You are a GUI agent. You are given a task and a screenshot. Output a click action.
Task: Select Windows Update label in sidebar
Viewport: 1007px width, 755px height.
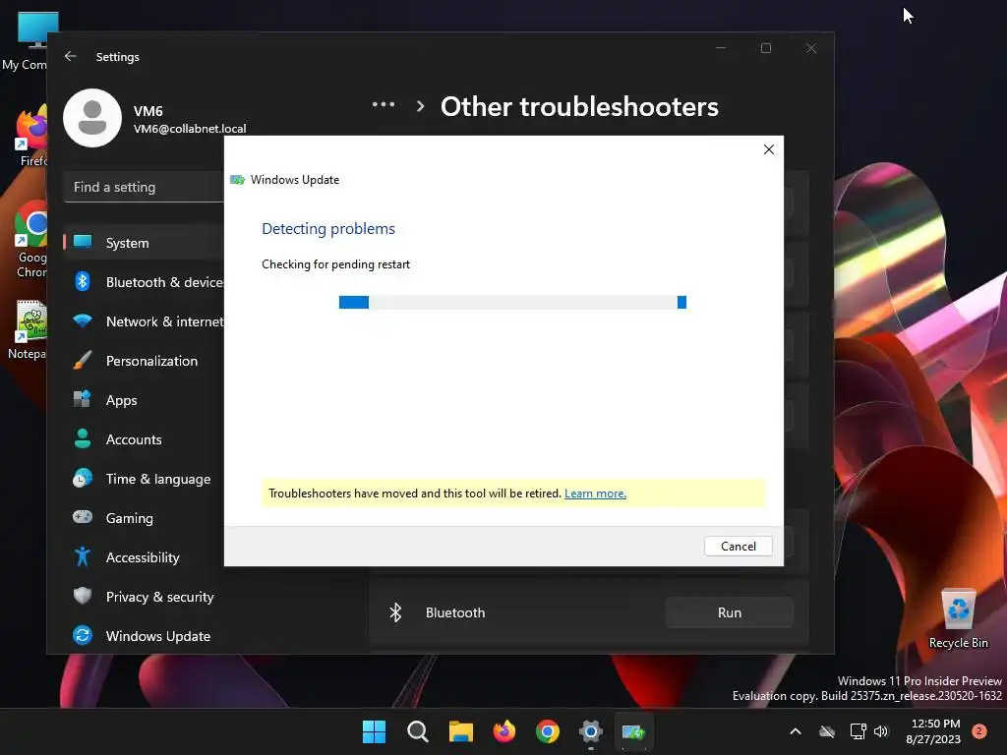pos(158,636)
